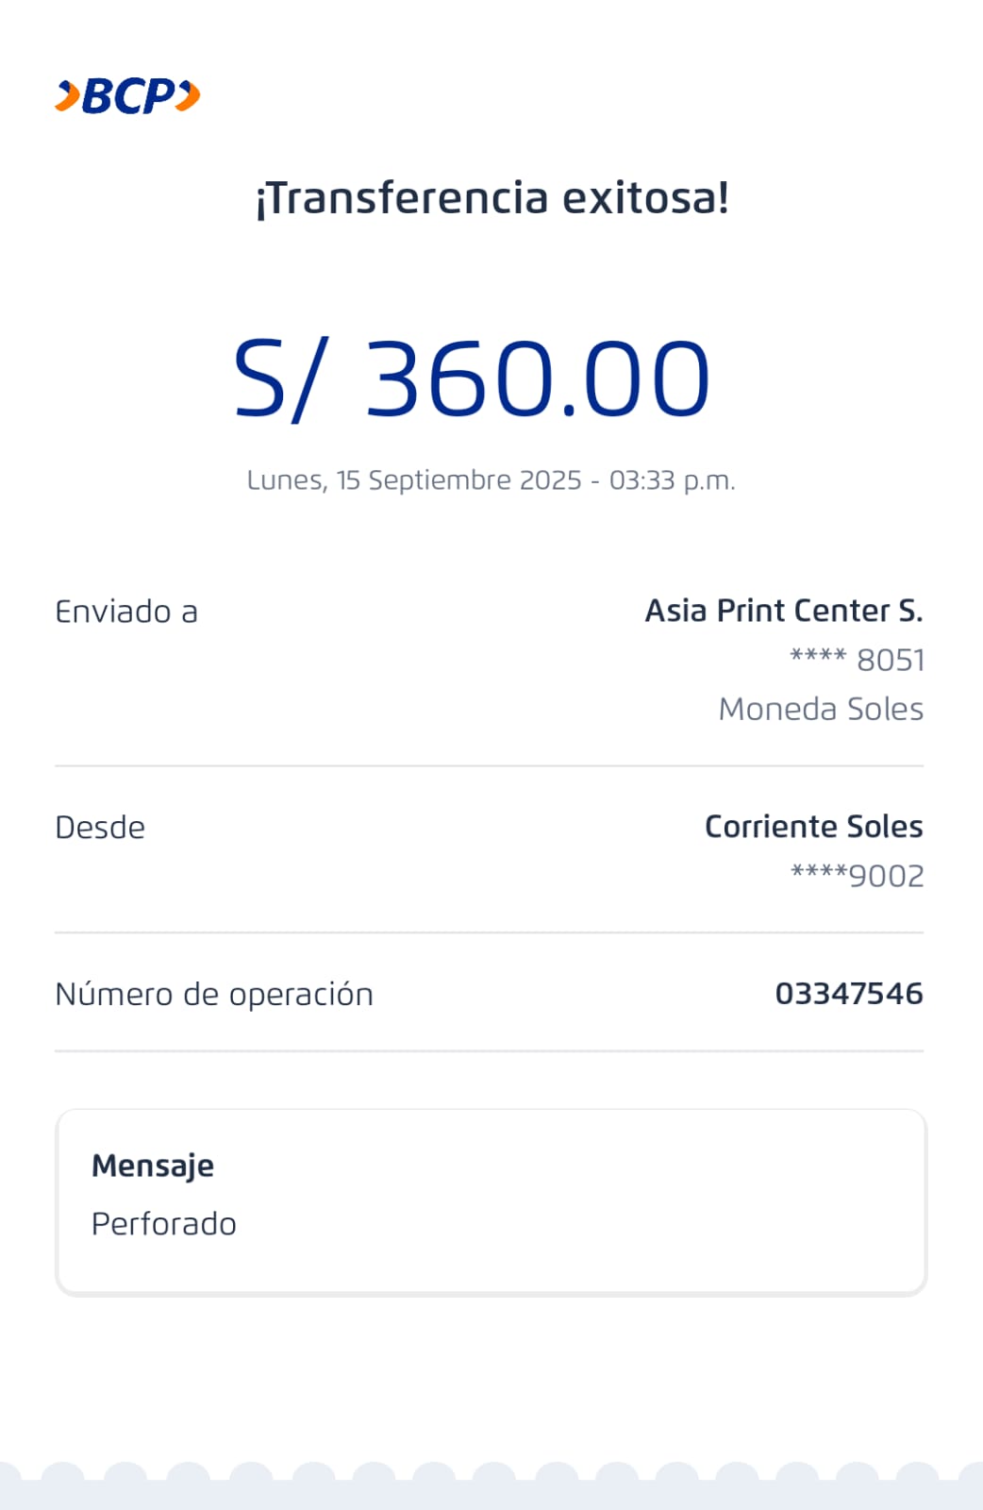Click the S/ 360.00 transfer amount
The height and width of the screenshot is (1510, 983).
(x=471, y=379)
